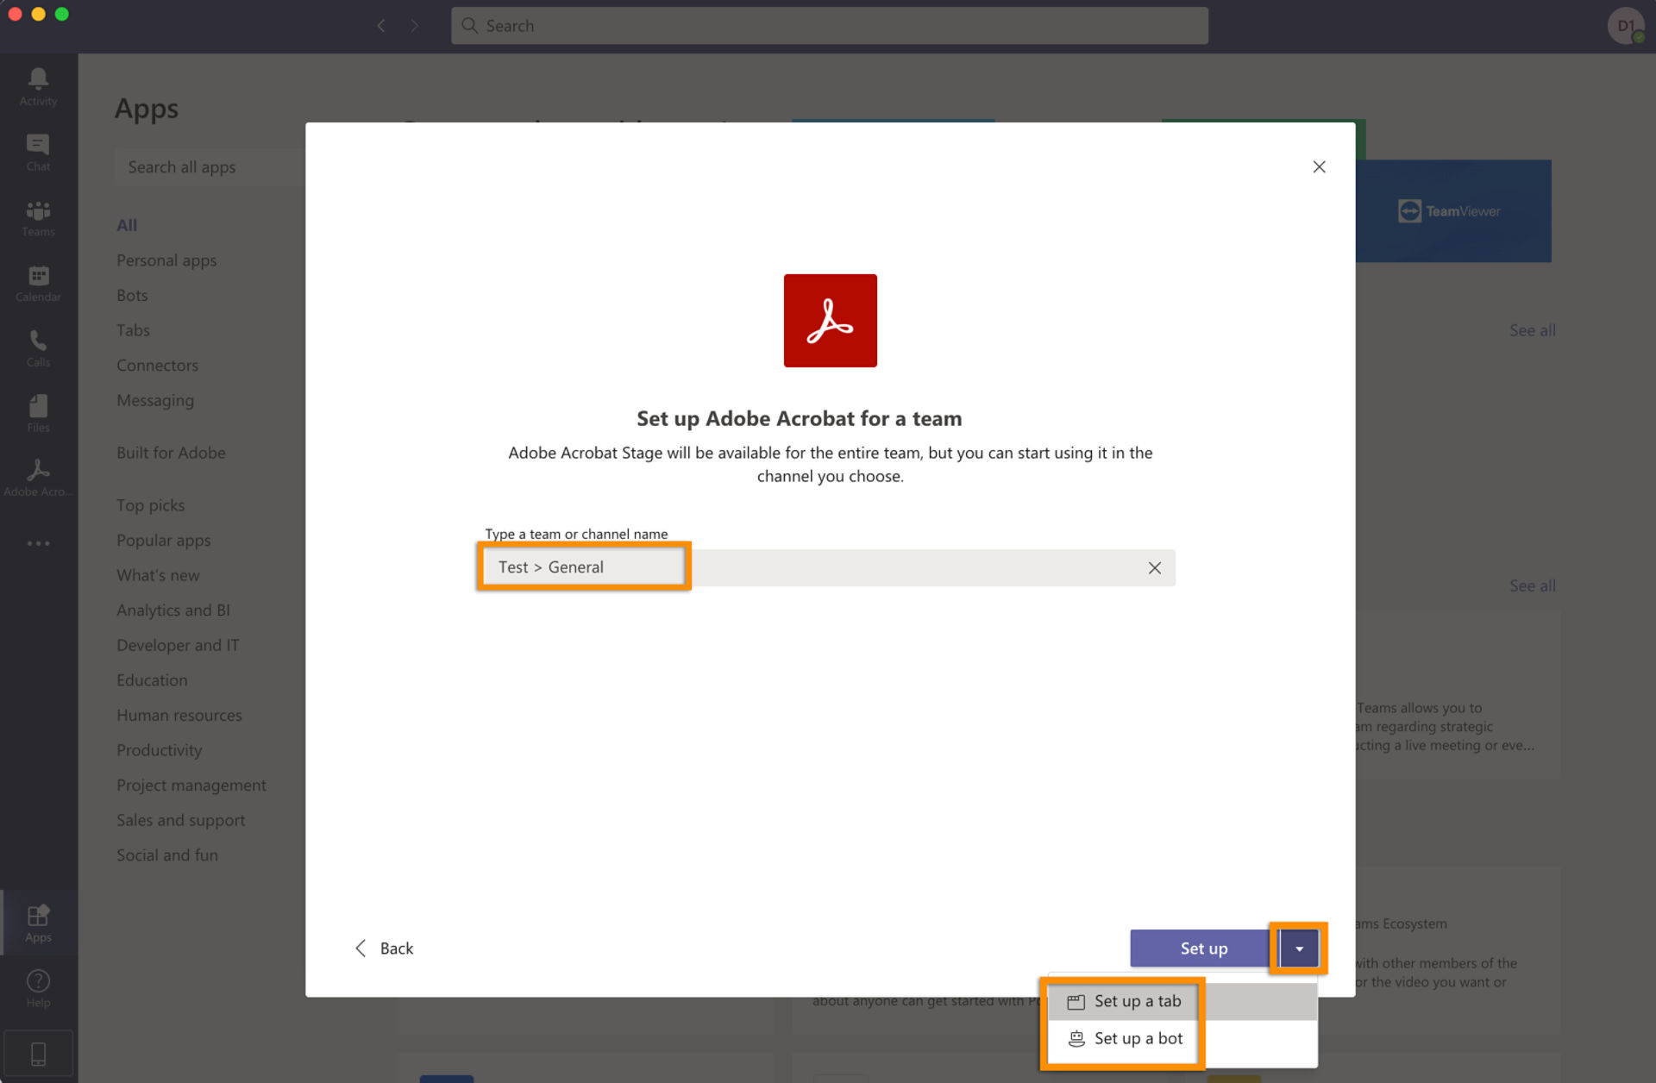Open the Developer and IT category
The height and width of the screenshot is (1083, 1656).
click(178, 645)
